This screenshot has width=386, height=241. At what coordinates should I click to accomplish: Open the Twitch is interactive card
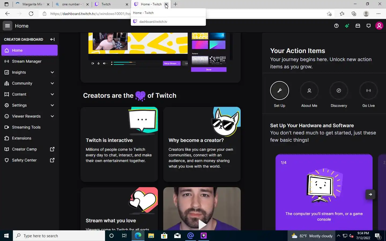click(119, 144)
